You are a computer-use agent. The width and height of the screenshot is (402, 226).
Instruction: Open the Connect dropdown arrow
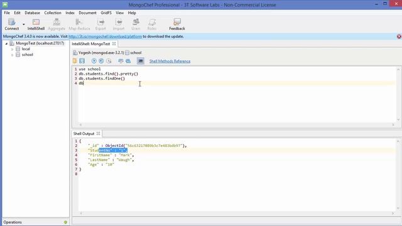(x=24, y=24)
